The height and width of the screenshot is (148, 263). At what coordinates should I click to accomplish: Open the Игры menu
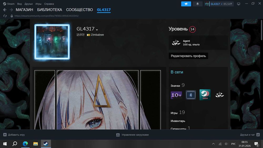(38, 4)
